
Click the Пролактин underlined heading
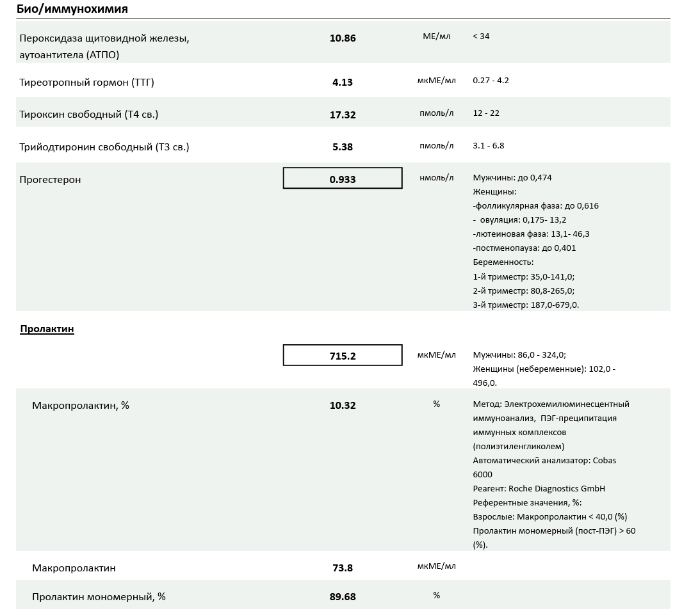(47, 329)
